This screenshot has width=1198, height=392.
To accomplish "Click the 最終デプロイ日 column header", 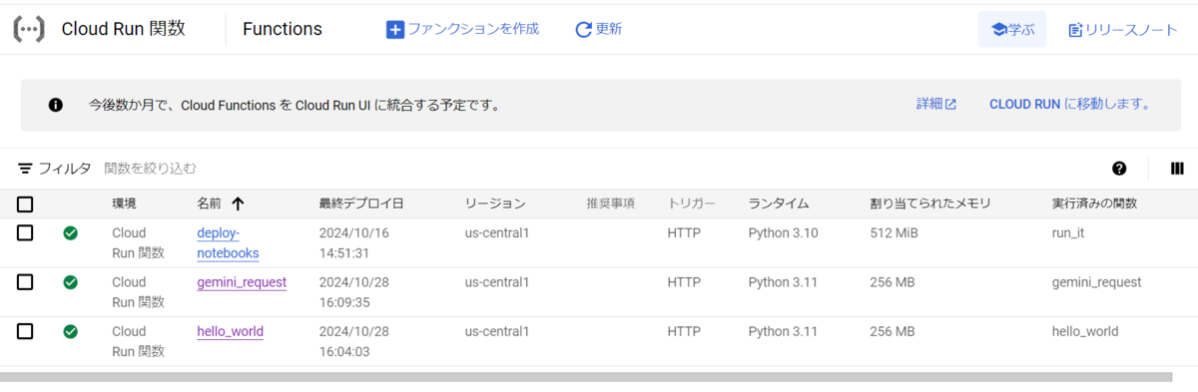I will pos(361,203).
